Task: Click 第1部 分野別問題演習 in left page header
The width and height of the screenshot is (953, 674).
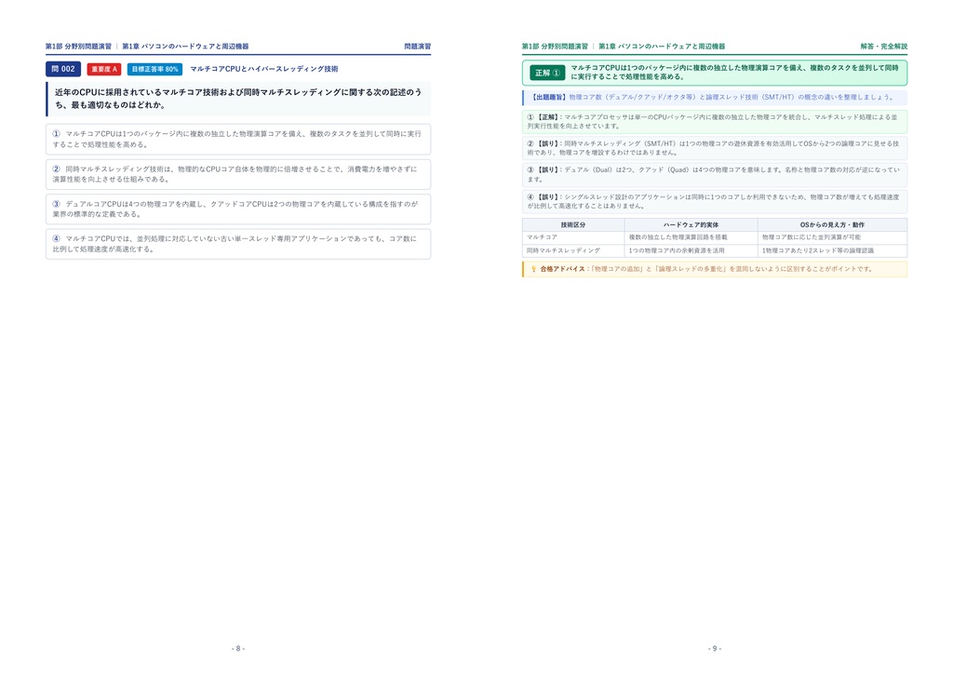Action: click(x=78, y=47)
